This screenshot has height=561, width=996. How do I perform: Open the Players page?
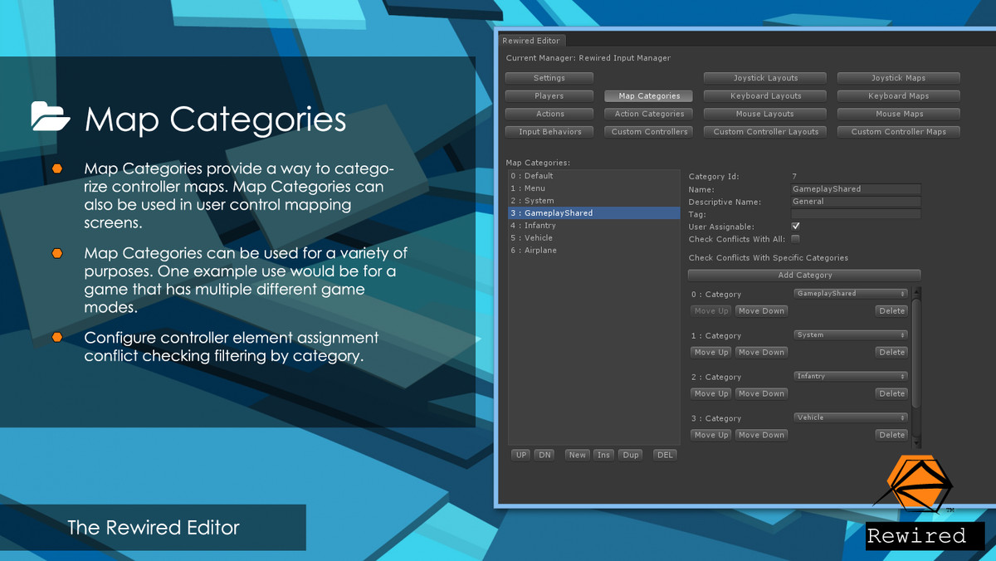[549, 96]
